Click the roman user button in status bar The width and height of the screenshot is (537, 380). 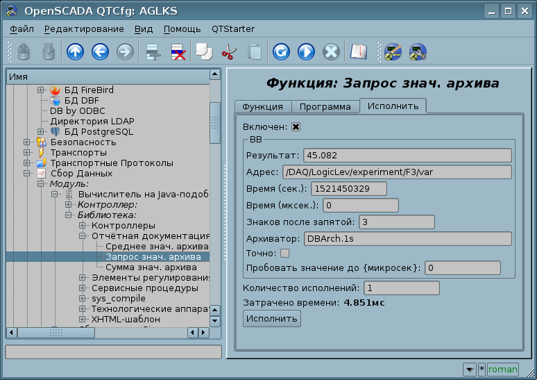point(502,370)
